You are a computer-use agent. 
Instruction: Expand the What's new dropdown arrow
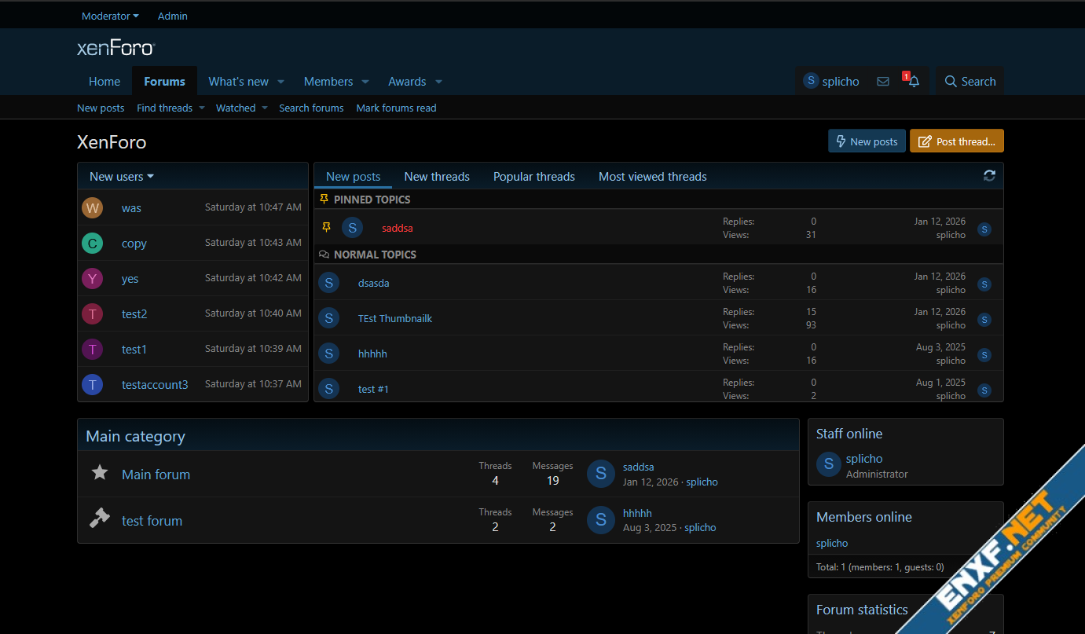click(281, 82)
